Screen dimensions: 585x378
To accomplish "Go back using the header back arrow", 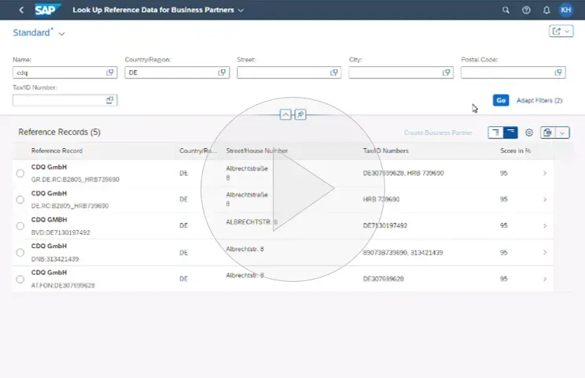I will pos(21,10).
